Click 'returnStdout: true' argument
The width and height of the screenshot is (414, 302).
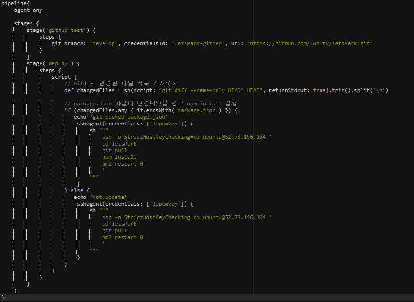[297, 90]
